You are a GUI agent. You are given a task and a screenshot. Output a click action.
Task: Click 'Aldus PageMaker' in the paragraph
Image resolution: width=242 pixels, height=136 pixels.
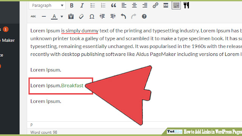click(156, 54)
